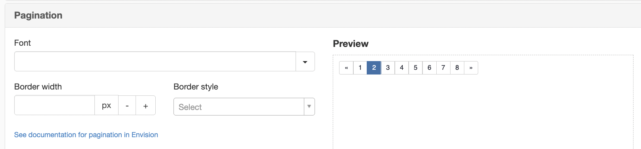The width and height of the screenshot is (641, 149).
Task: Click the Pagination panel header
Action: pos(323,15)
